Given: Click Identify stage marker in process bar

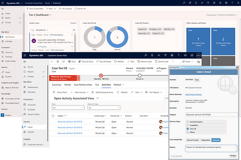Looking at the screenshot, I should pos(101,75).
